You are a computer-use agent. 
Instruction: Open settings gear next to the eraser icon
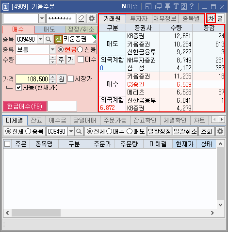coord(92,18)
